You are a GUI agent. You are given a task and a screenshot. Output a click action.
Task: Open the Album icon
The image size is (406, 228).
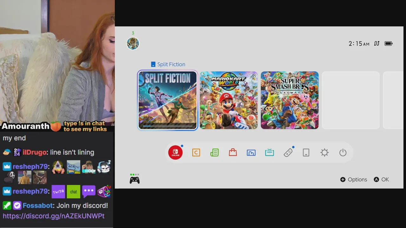tap(251, 153)
